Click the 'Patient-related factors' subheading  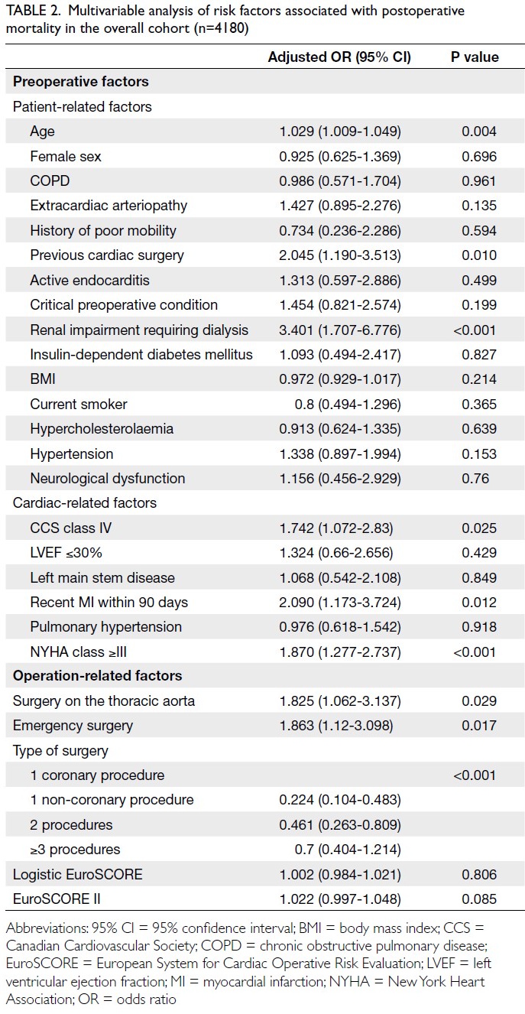[83, 106]
